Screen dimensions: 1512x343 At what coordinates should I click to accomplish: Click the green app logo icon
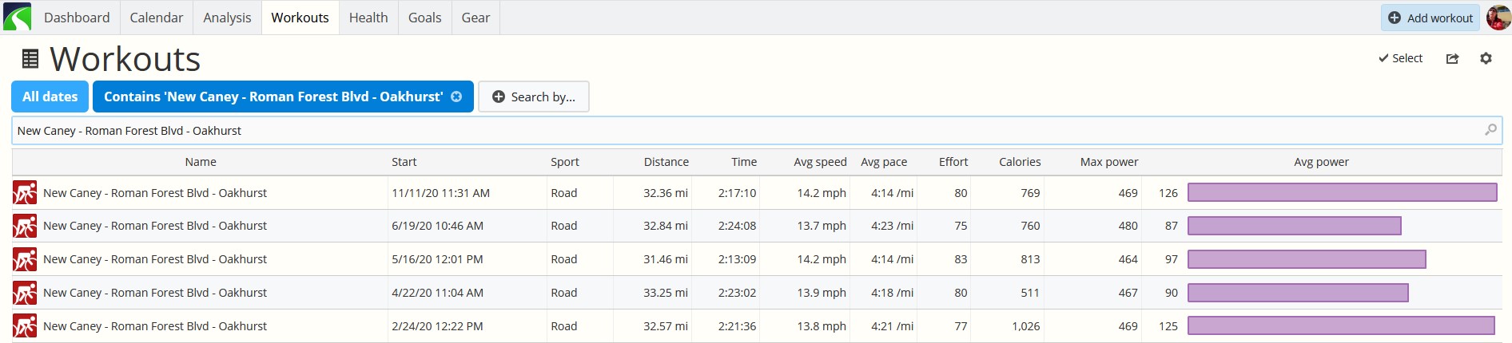18,17
